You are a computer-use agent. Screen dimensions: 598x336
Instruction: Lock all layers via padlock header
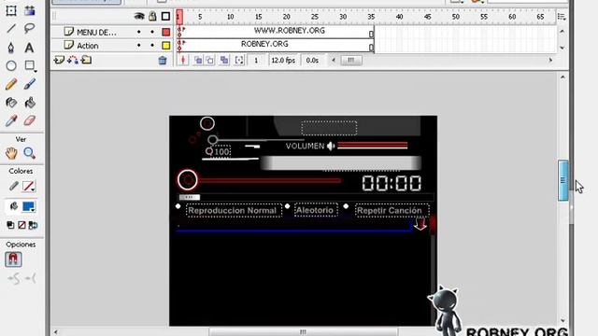click(152, 17)
